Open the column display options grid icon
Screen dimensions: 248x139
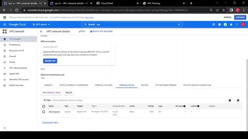coord(238,100)
